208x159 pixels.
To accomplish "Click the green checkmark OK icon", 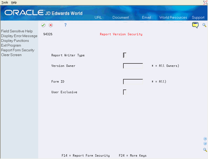I will click(x=43, y=25).
